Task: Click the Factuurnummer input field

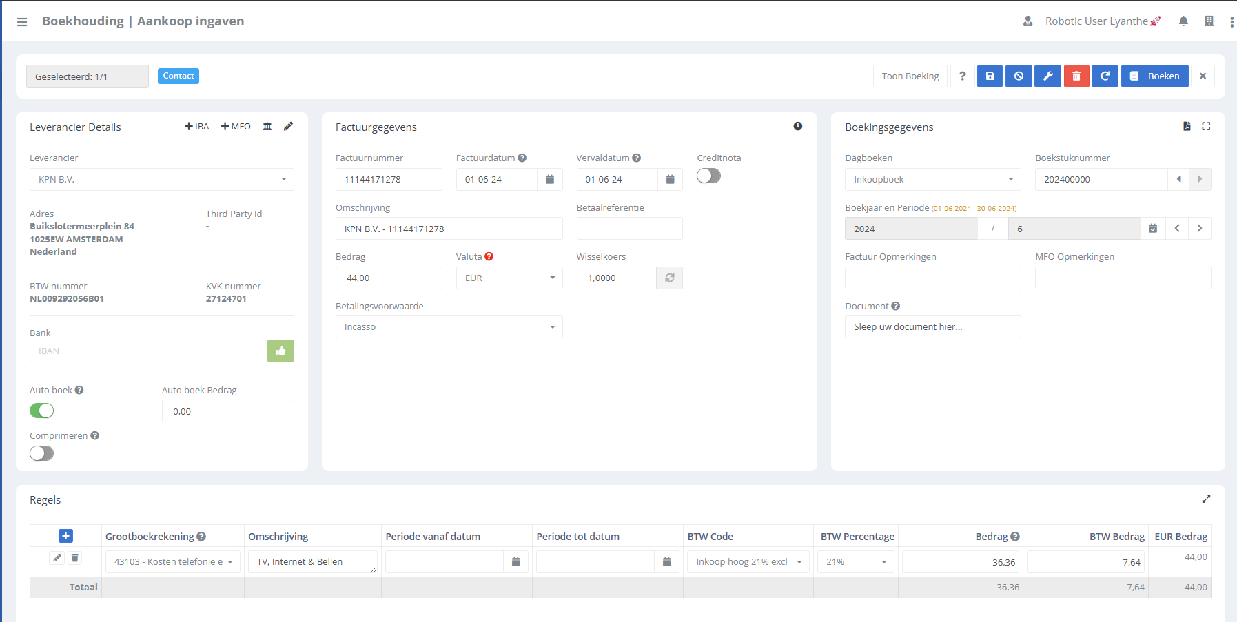Action: 389,180
